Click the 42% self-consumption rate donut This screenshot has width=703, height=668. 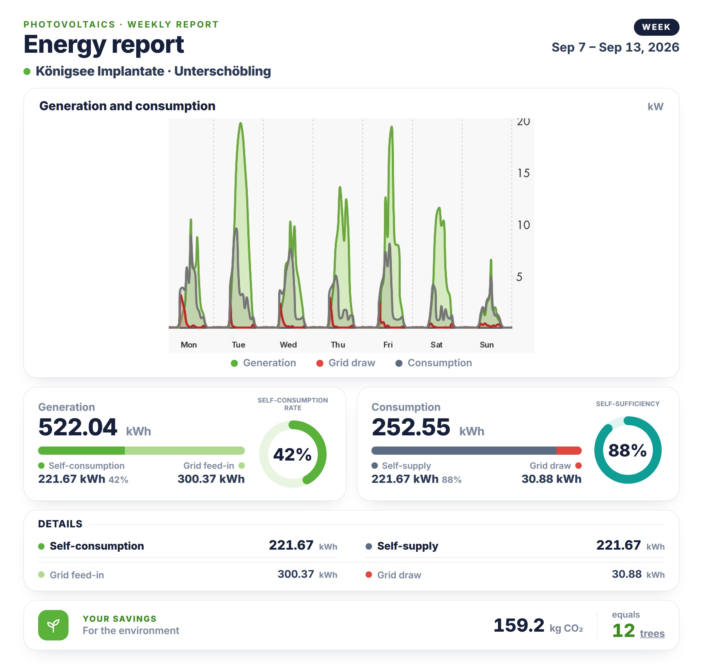pos(293,454)
